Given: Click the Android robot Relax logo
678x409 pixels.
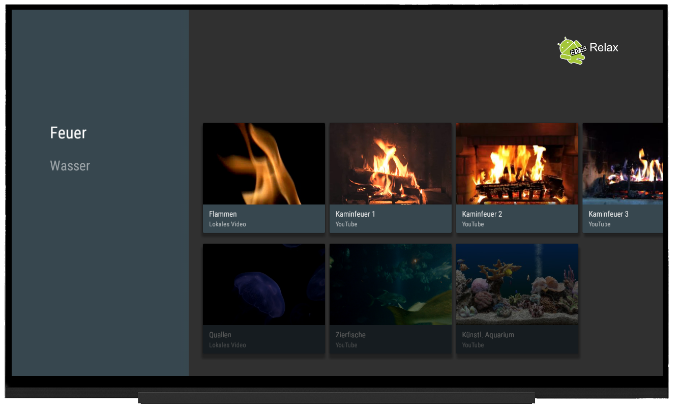Looking at the screenshot, I should (x=571, y=50).
